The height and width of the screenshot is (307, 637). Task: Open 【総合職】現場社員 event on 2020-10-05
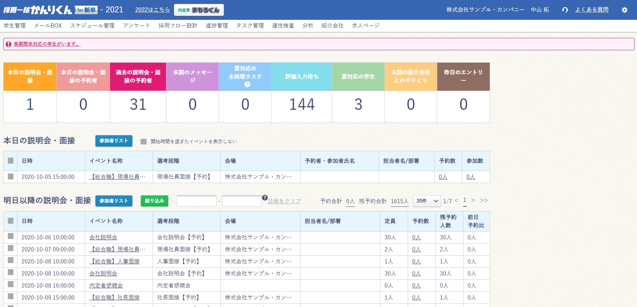coord(117,177)
